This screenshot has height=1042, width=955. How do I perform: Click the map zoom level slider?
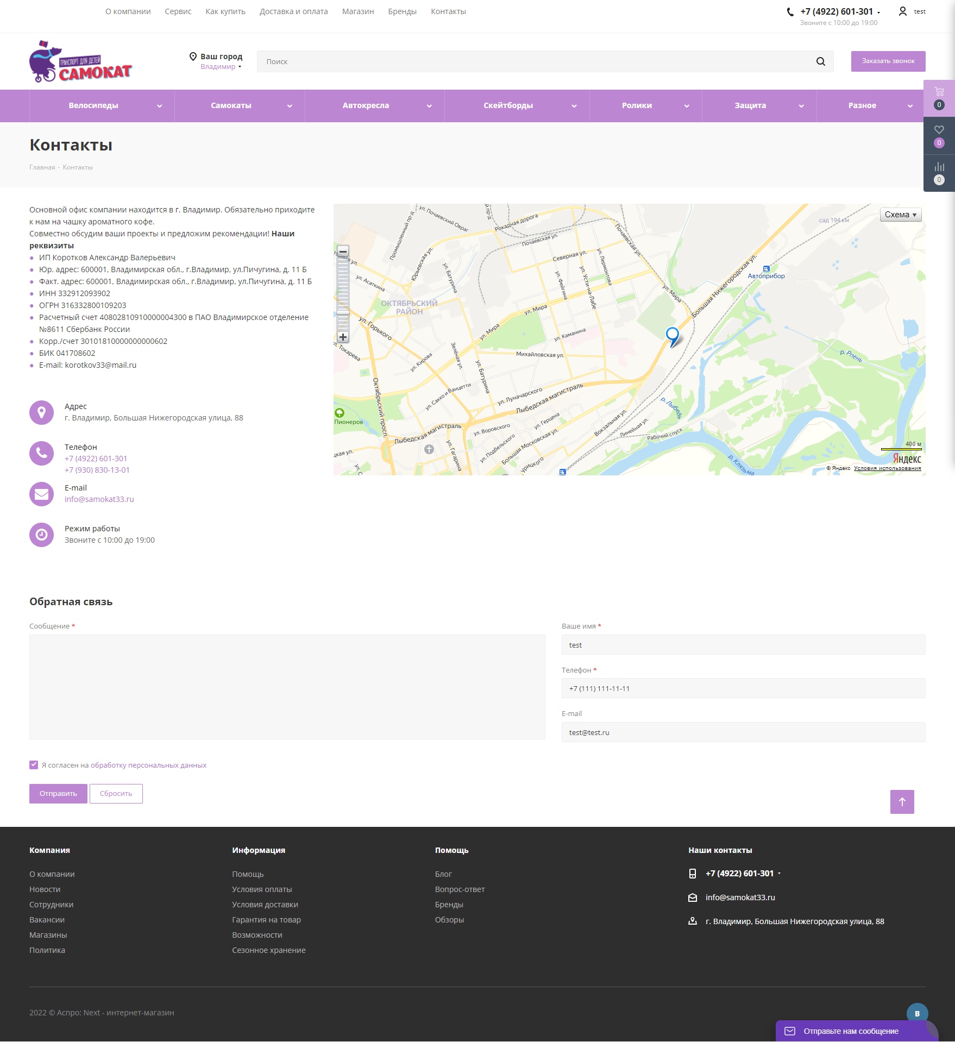coord(343,294)
